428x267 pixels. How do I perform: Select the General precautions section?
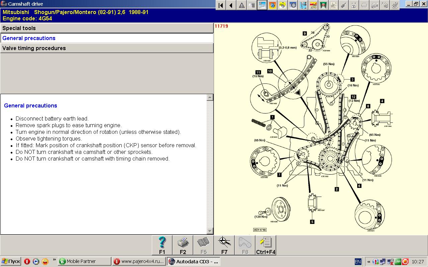coord(107,38)
